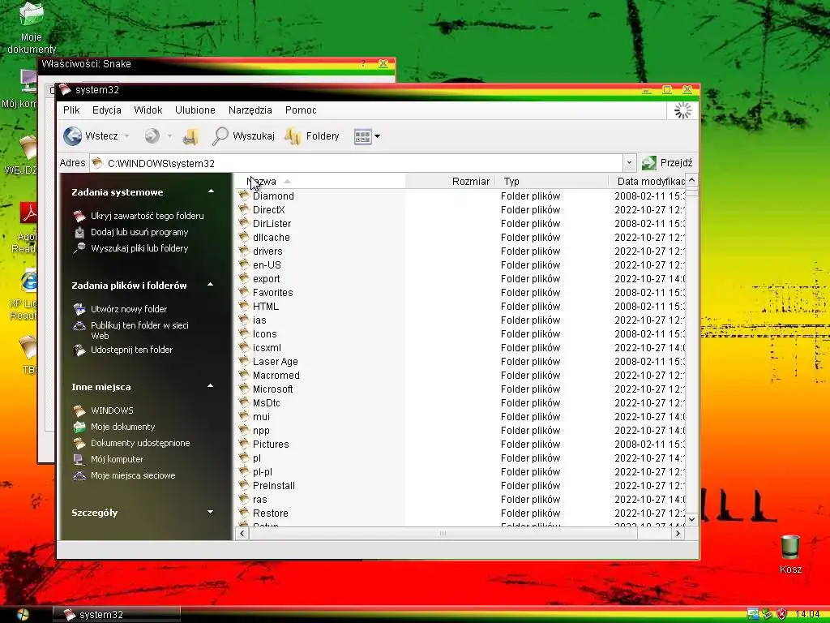
Task: Click folder icon next to DirectX
Action: point(243,209)
